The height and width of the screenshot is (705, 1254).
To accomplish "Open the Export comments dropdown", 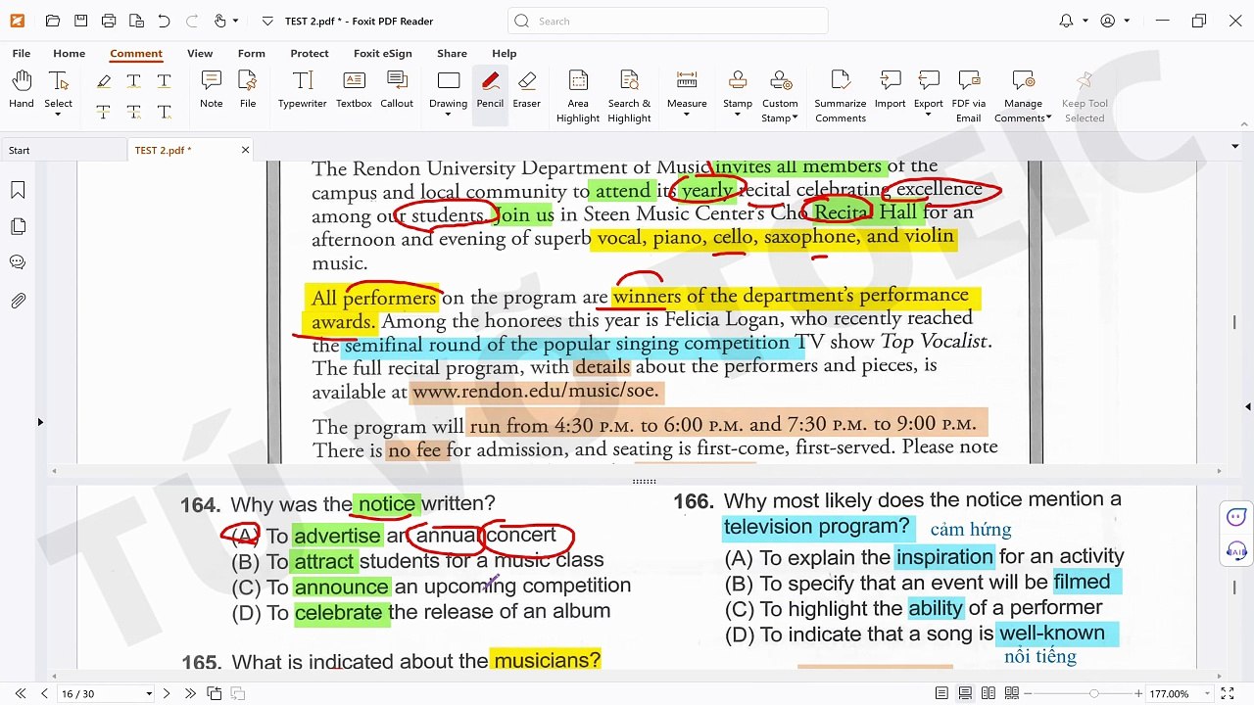I will [929, 115].
